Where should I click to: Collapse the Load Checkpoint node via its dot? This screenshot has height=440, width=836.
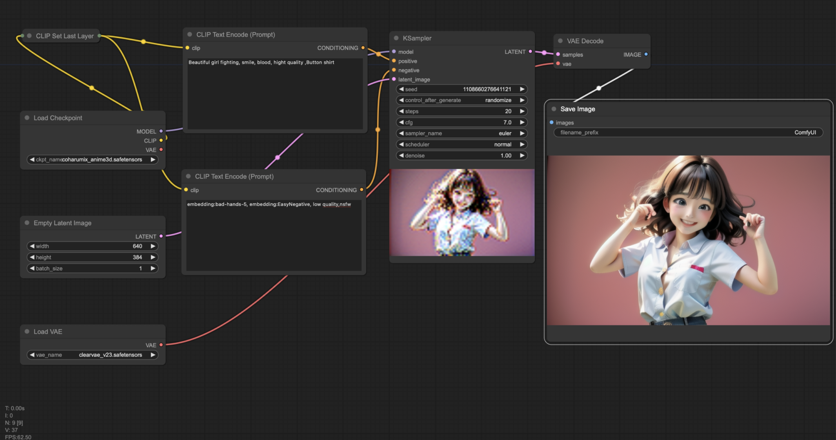27,118
